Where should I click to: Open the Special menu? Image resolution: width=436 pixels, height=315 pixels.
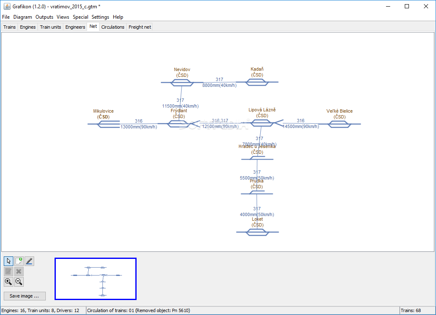80,17
